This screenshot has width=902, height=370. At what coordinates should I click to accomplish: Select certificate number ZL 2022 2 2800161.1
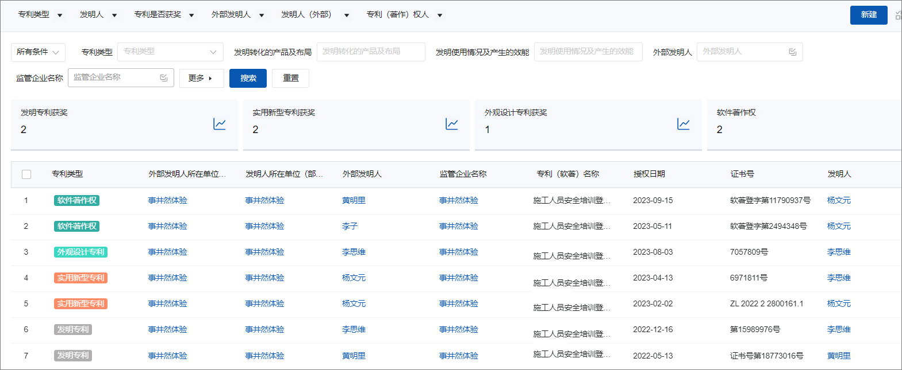pyautogui.click(x=766, y=303)
